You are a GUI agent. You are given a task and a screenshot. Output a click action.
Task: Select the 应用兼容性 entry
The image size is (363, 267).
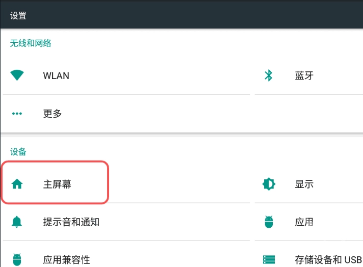pos(67,259)
